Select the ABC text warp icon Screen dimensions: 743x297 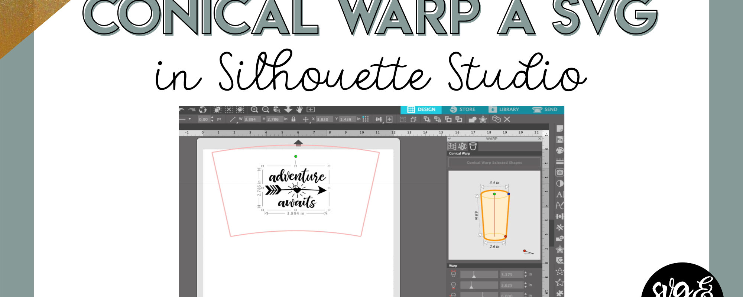coord(462,146)
